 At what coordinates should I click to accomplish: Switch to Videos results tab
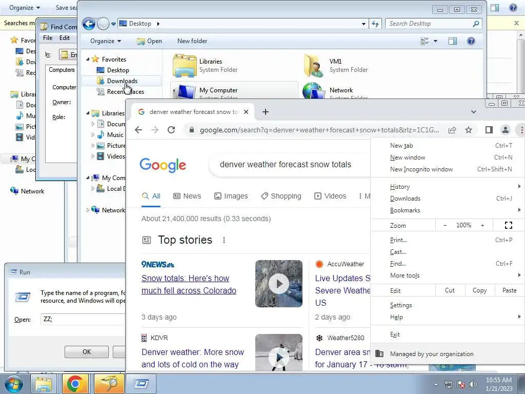point(330,196)
